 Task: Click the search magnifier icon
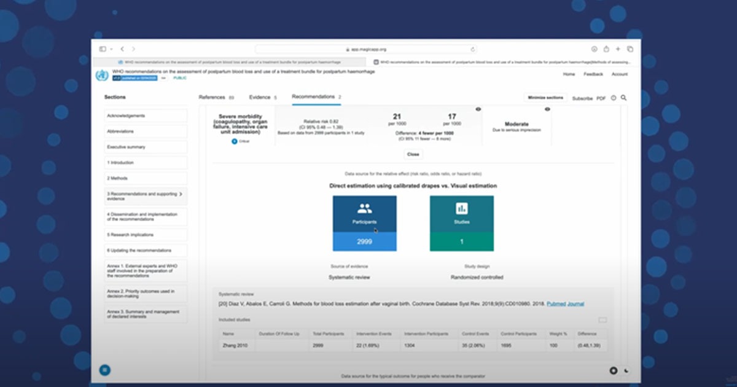623,98
